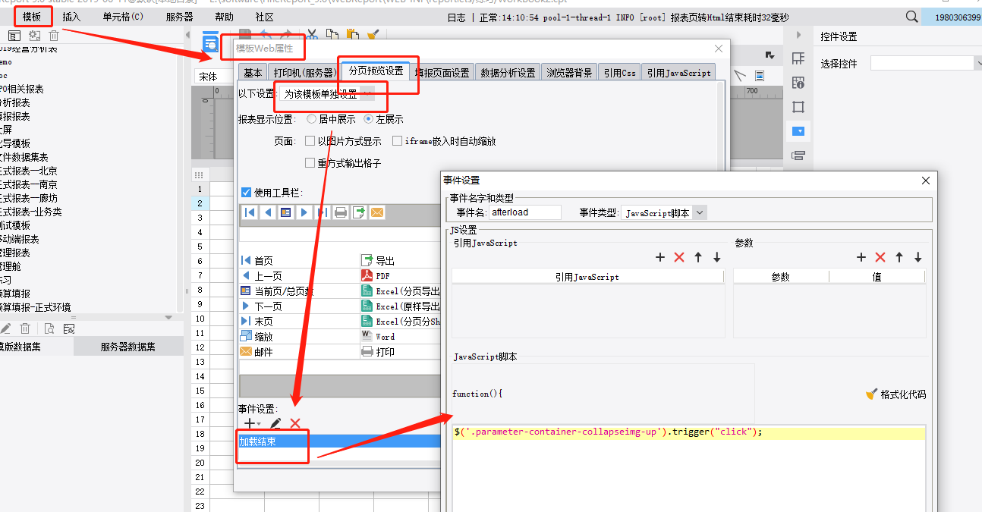Open widget settings icon in right sidebar
This screenshot has height=512, width=982.
(x=798, y=131)
